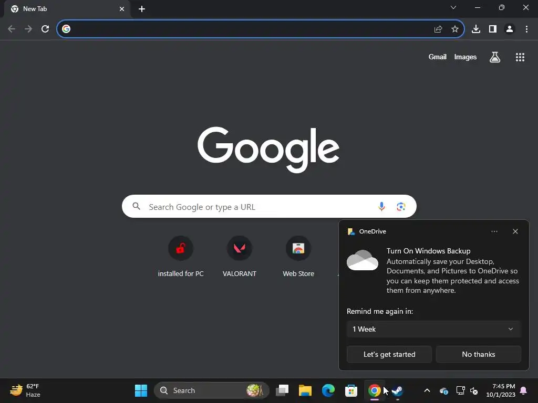538x403 pixels.
Task: Open the Windows Start menu
Action: click(141, 390)
